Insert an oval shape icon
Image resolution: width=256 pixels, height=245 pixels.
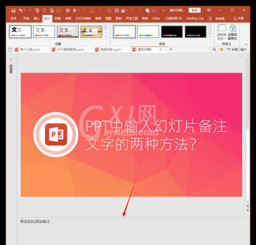click(110, 11)
